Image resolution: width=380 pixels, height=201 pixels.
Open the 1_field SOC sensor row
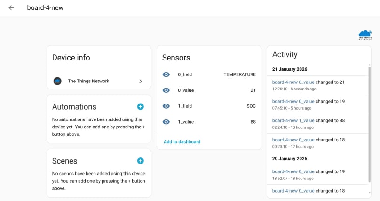tap(209, 106)
